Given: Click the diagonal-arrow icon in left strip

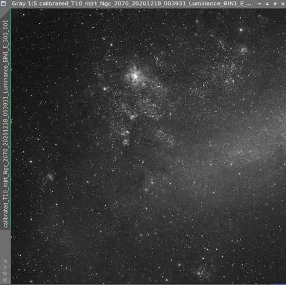Looking at the screenshot, I should [5, 261].
